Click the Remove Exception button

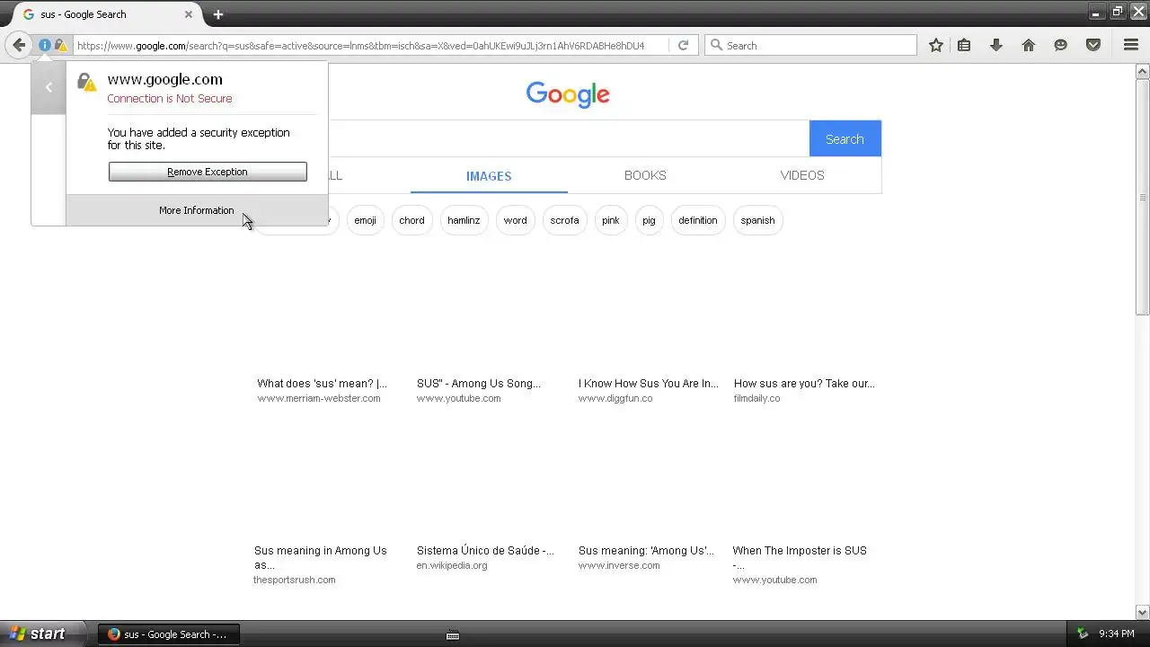point(208,172)
